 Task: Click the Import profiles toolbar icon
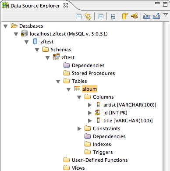click(146, 16)
